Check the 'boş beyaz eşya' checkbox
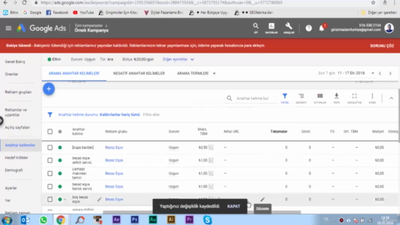The height and width of the screenshot is (225, 400). (50, 199)
